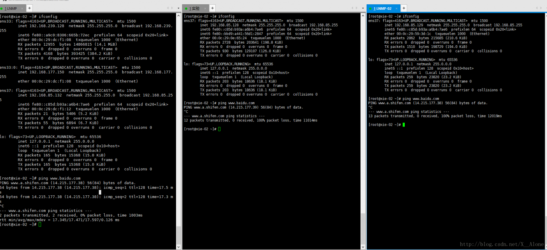Select the 1 LNMP-02 session tab
The image size is (547, 250).
(383, 8)
